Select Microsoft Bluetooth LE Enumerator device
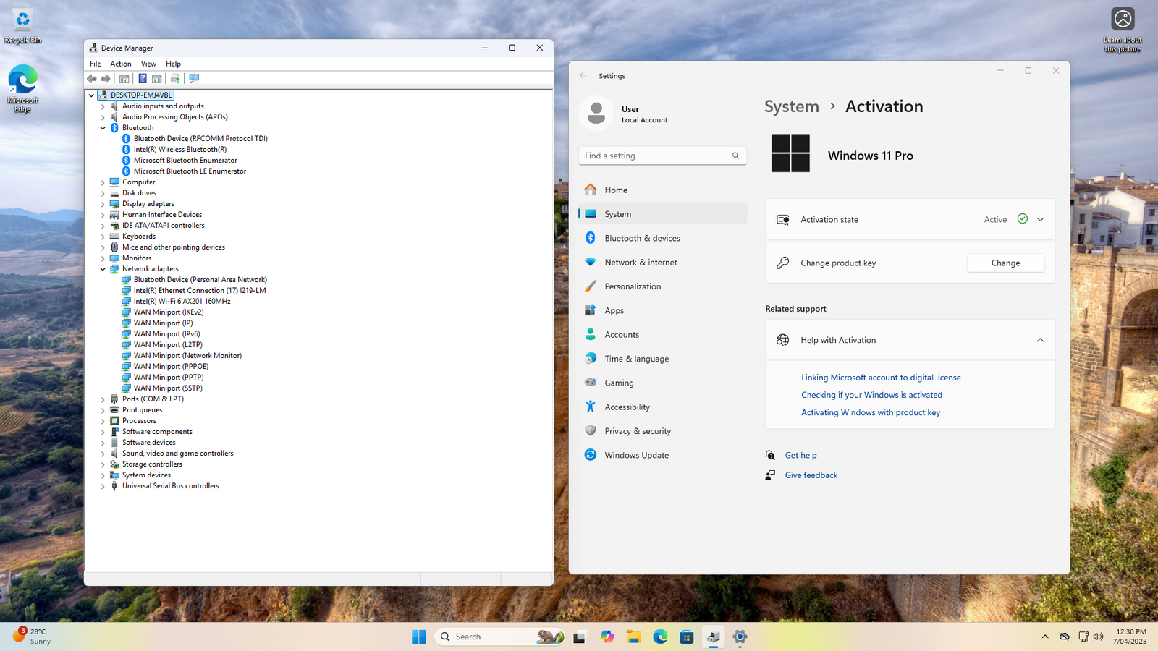Viewport: 1158px width, 651px height. [190, 171]
